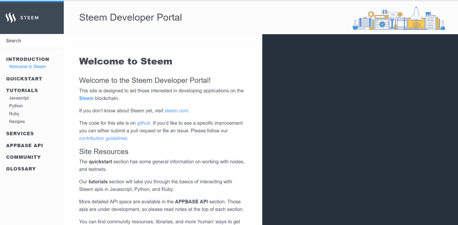Screen dimensions: 458x225
Task: Click the STEEM wordmark in header
Action: tap(29, 18)
